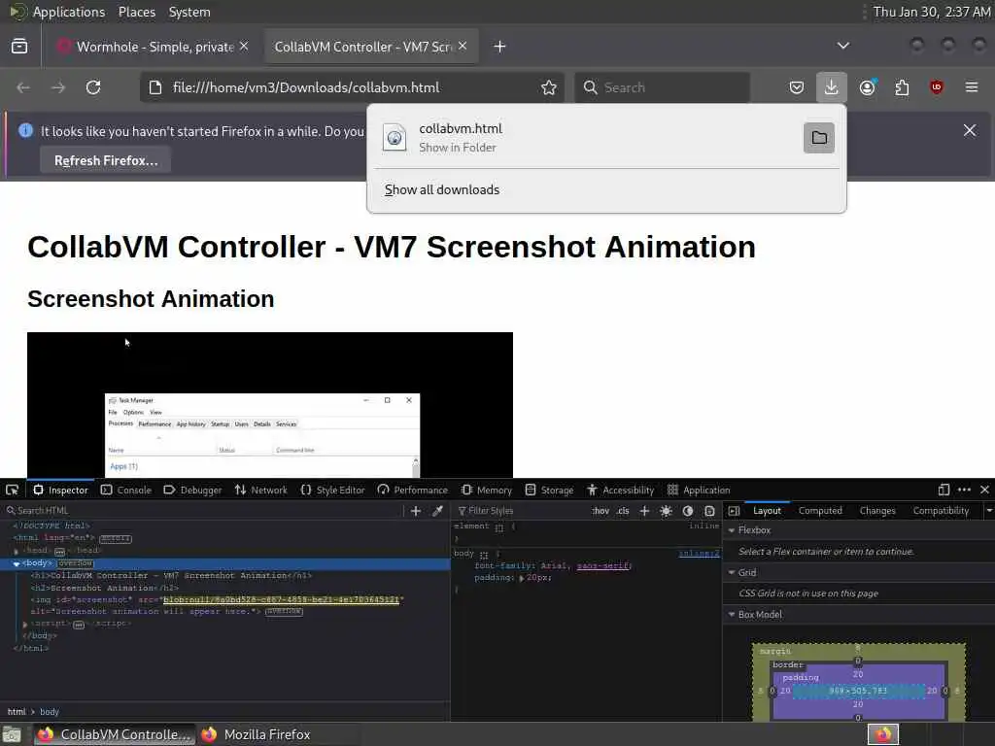The image size is (995, 746).
Task: Toggle the three-pane inspector layout
Action: (735, 511)
